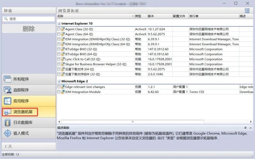Collapse the Microsoft Edge: 2 group
This screenshot has height=159, width=255.
click(x=59, y=81)
